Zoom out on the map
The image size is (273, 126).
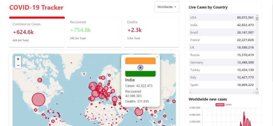point(18,66)
